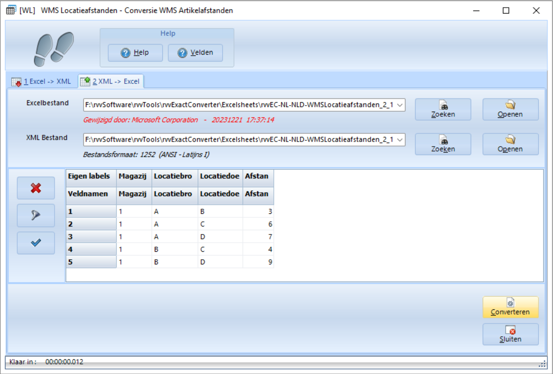The width and height of the screenshot is (553, 374).
Task: Select row 3 header in the grid
Action: pyautogui.click(x=91, y=237)
